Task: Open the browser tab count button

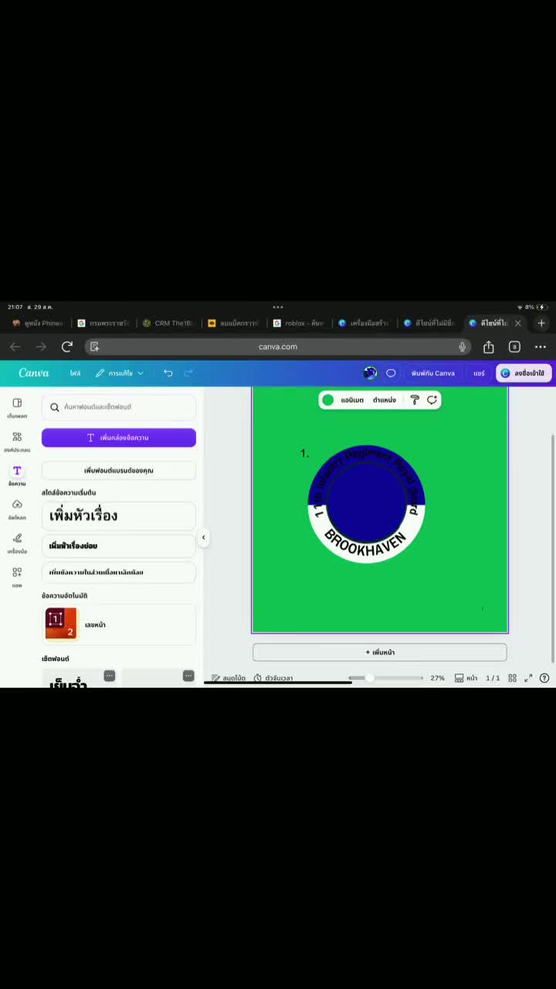Action: tap(514, 347)
